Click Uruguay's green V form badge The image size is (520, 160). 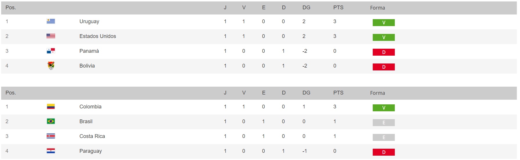pos(383,23)
